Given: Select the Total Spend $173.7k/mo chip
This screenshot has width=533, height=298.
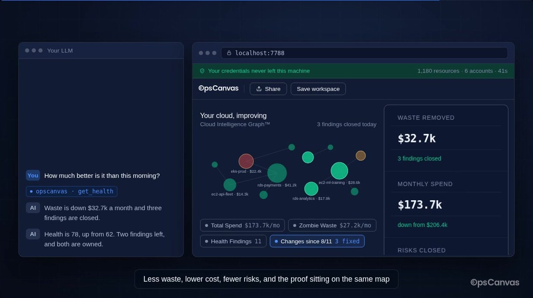Looking at the screenshot, I should point(242,225).
